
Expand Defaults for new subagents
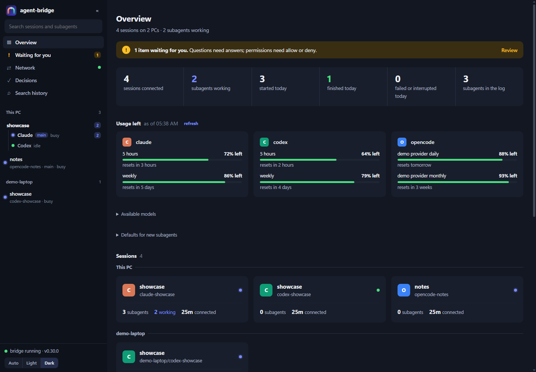pos(147,235)
